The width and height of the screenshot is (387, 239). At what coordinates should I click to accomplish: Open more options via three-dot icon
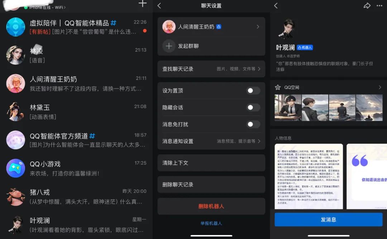pyautogui.click(x=379, y=6)
